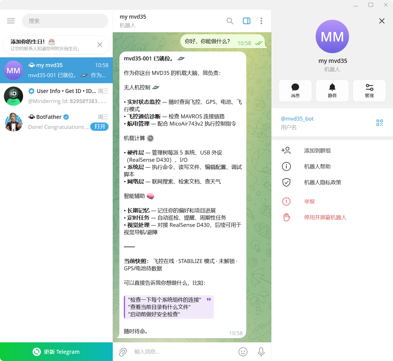Viewport: 393px width, 361px height.
Task: Click the 更新 Telegram update bar
Action: 56,352
